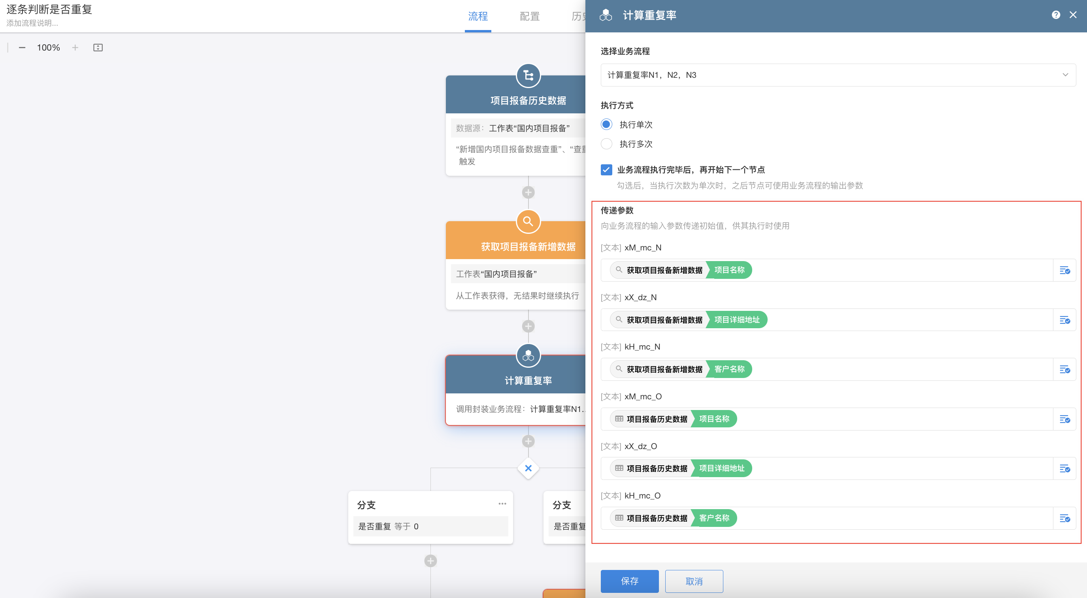This screenshot has width=1087, height=598.
Task: Zoom in the canvas with plus icon
Action: [x=75, y=48]
